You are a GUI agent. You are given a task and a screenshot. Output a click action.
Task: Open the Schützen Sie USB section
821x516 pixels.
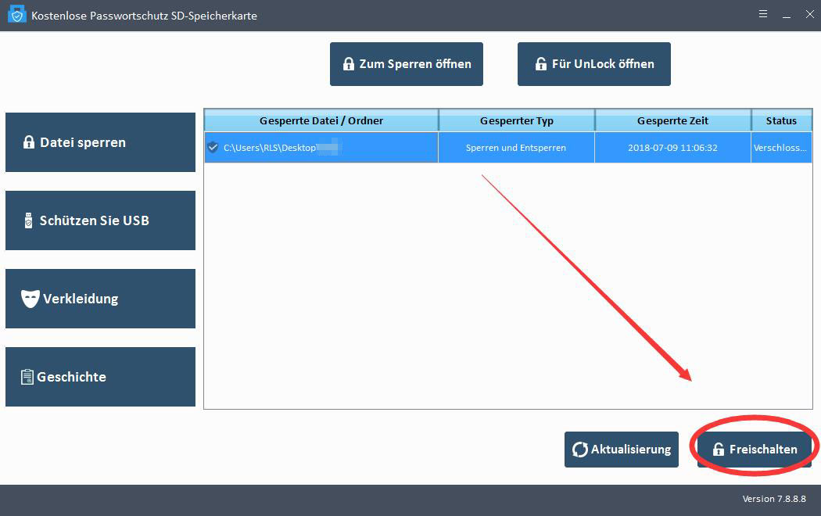[x=100, y=220]
